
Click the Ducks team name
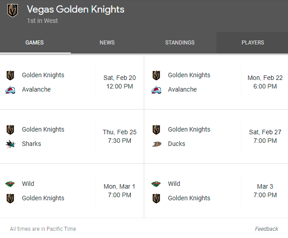176,144
